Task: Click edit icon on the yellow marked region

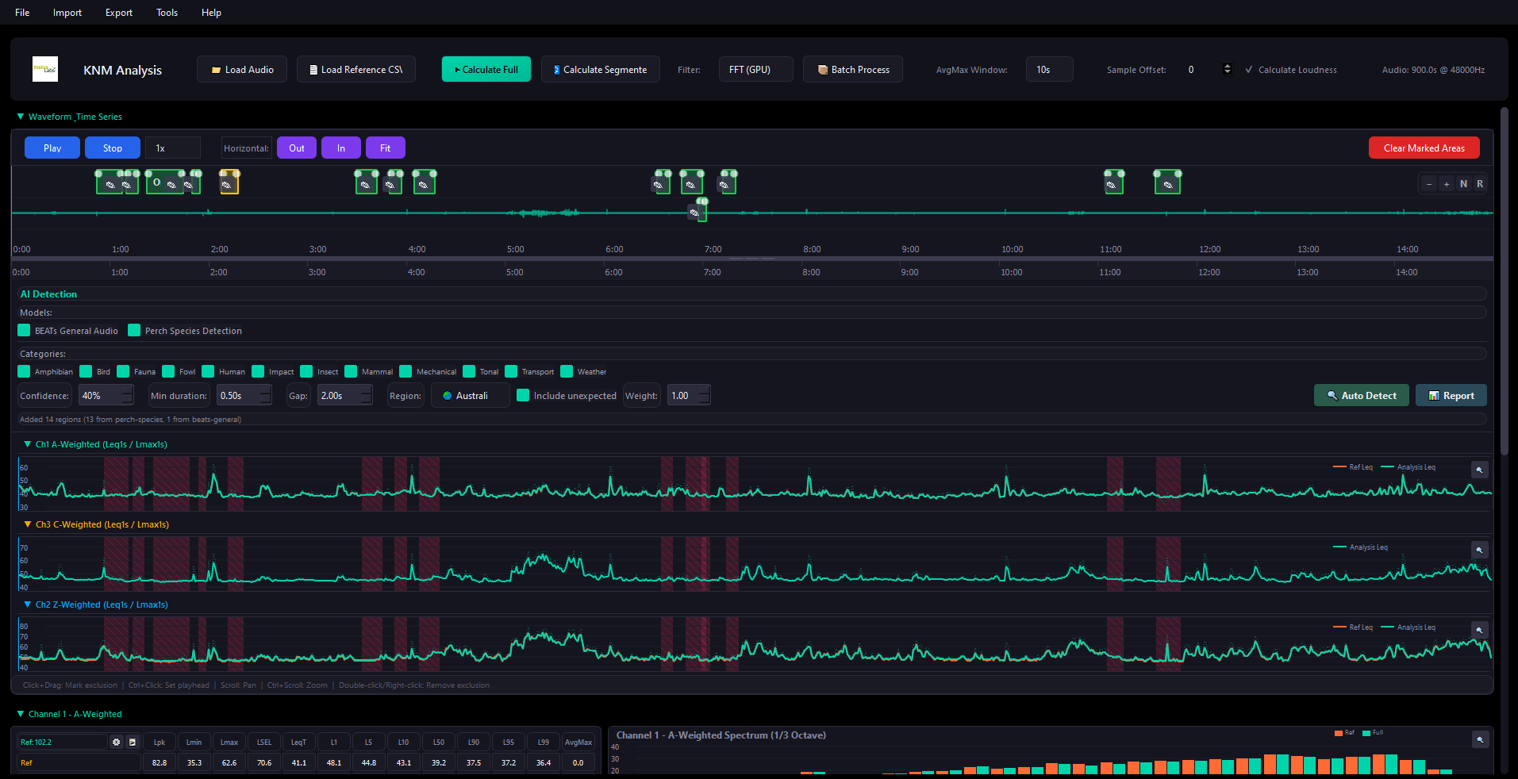Action: (x=227, y=186)
